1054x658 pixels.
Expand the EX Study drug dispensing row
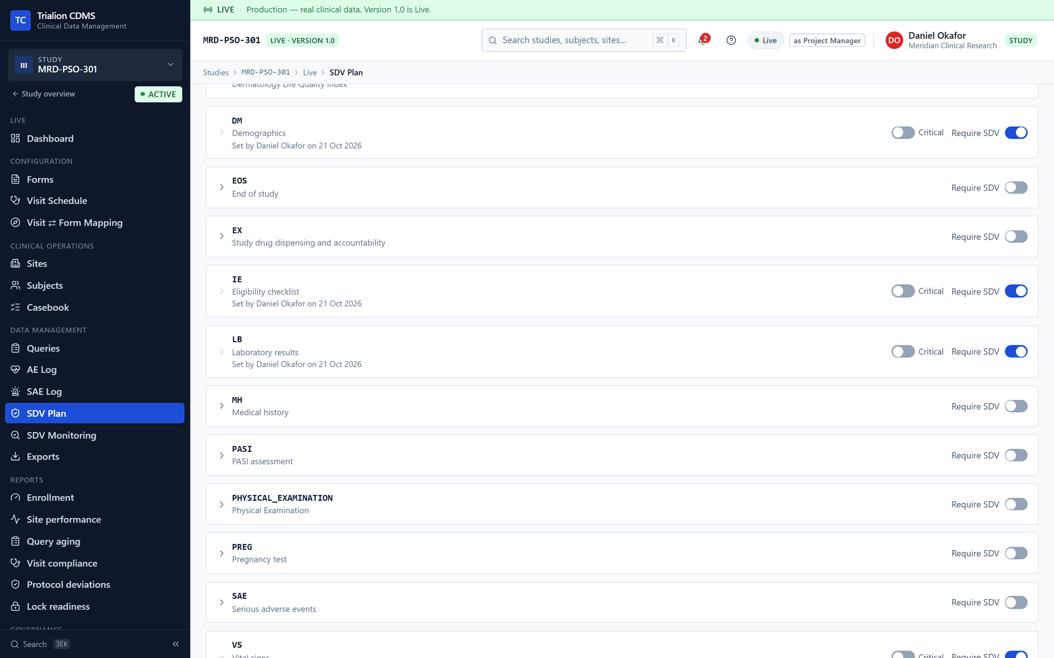(221, 236)
